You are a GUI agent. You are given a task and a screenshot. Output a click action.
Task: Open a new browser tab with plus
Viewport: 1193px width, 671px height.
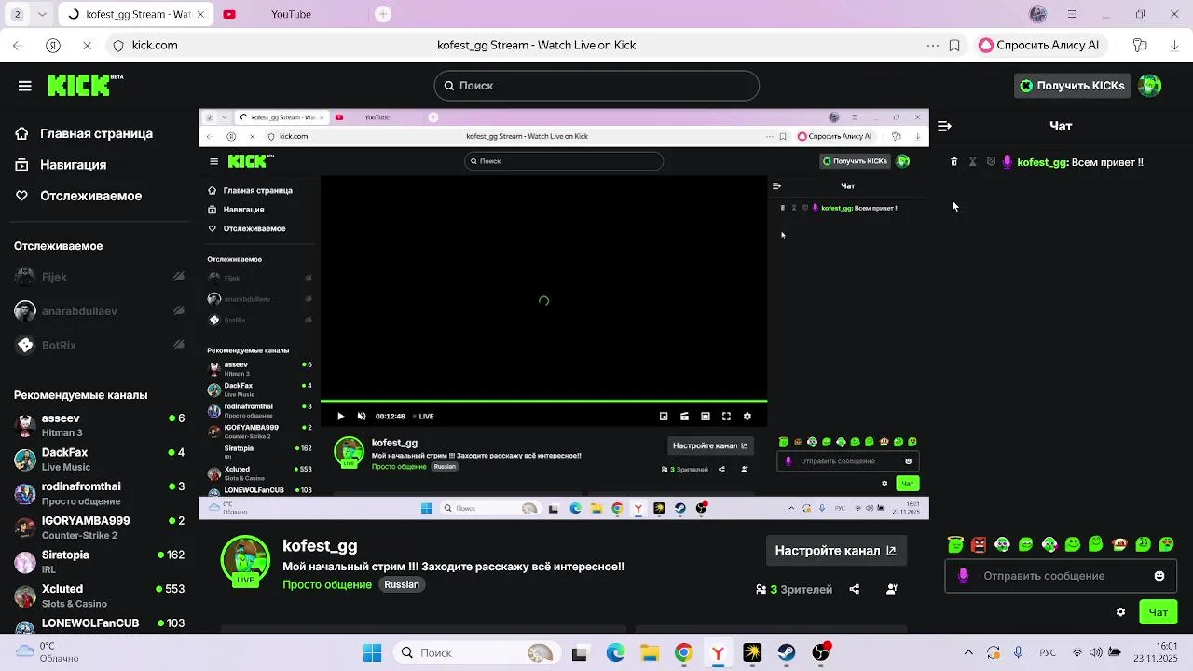click(383, 14)
